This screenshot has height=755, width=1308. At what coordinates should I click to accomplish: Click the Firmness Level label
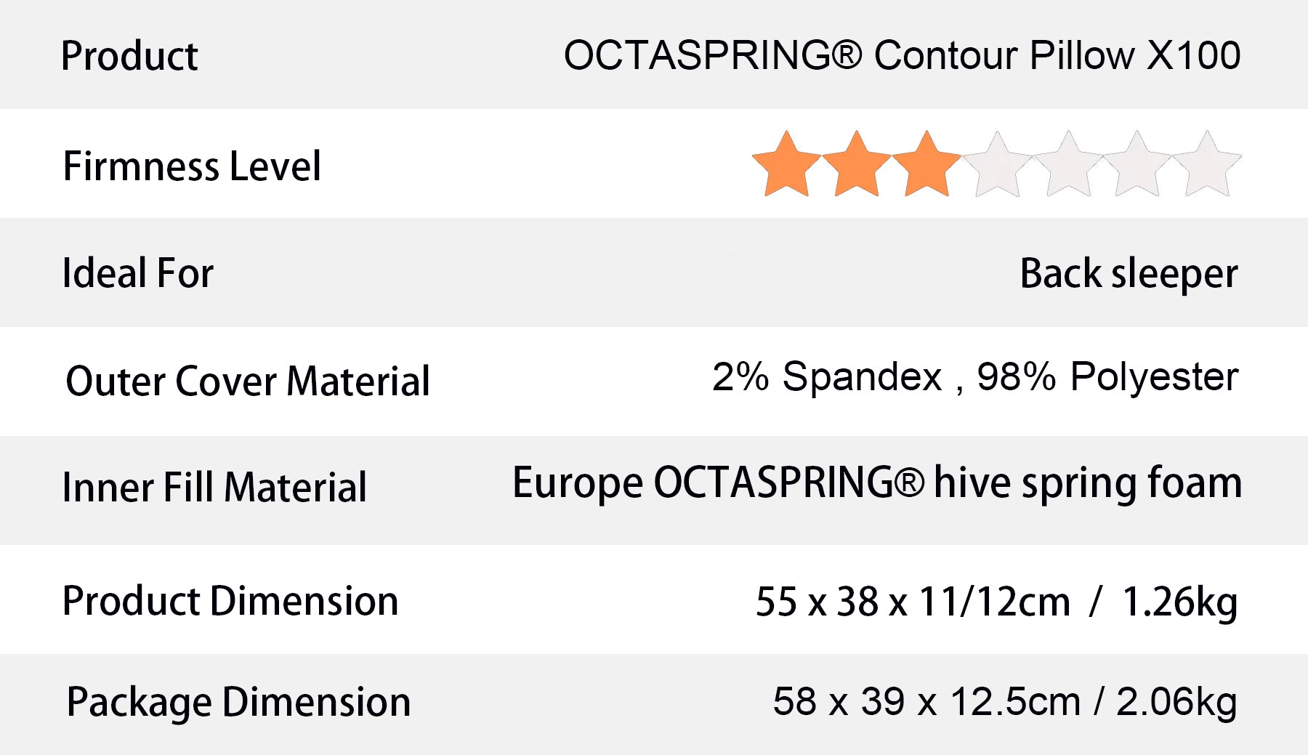click(x=192, y=166)
